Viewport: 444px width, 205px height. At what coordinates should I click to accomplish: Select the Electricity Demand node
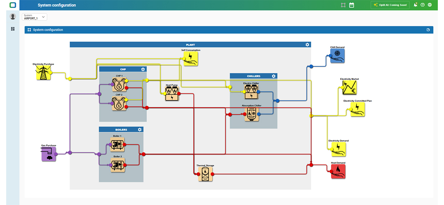tap(338, 150)
